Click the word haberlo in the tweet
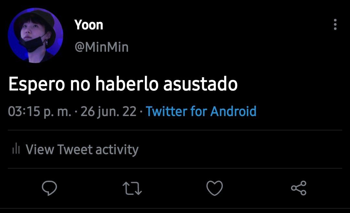 [127, 84]
